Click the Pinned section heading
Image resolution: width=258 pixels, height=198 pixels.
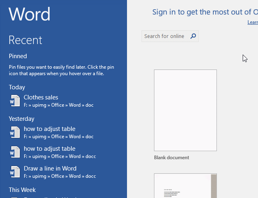tap(18, 56)
